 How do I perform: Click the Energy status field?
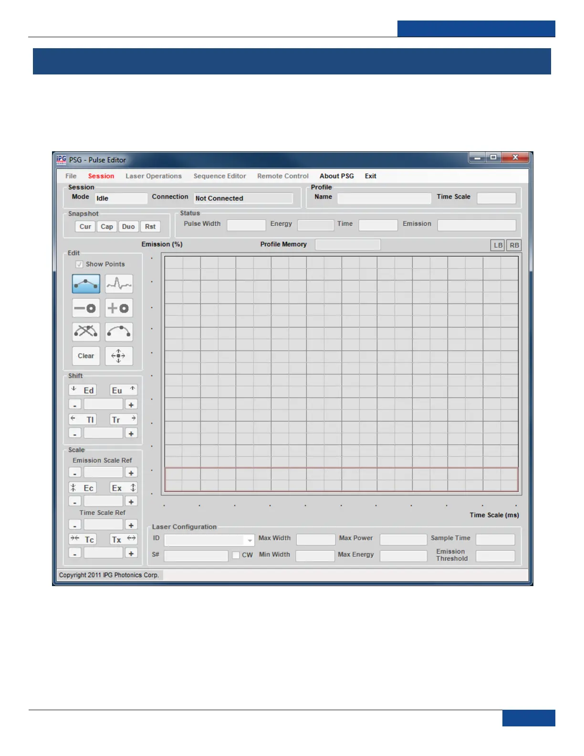315,225
